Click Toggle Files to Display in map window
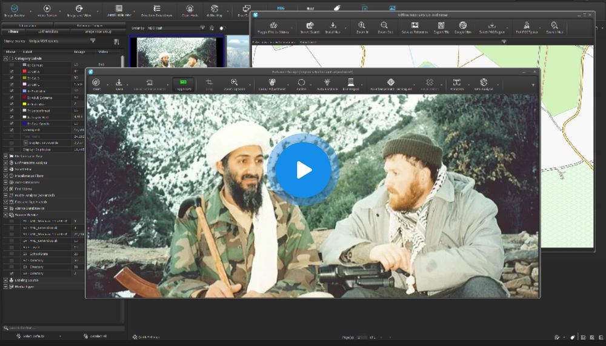 pos(273,28)
